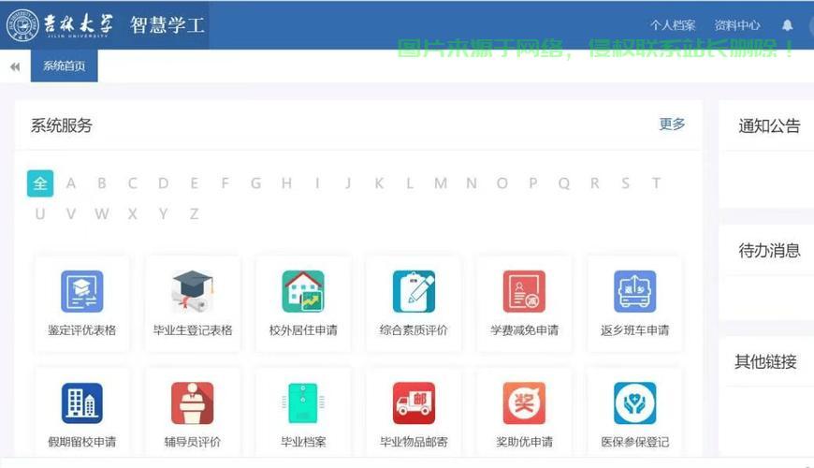The image size is (814, 468).
Task: Filter services by letter B
Action: pos(102,183)
